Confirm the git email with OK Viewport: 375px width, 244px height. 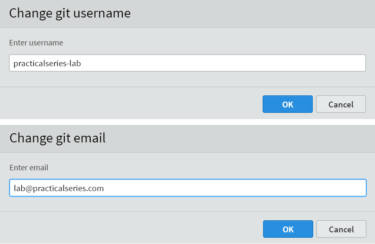pos(288,229)
